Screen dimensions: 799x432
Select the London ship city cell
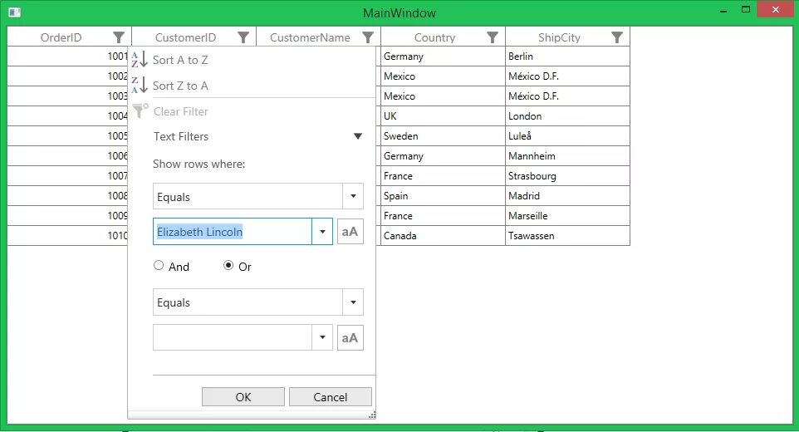(x=567, y=115)
